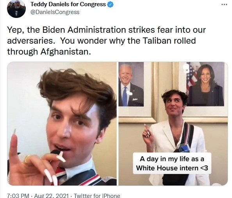This screenshot has width=232, height=198.
Task: Open the tweet's more options ellipsis menu
Action: coord(224,5)
